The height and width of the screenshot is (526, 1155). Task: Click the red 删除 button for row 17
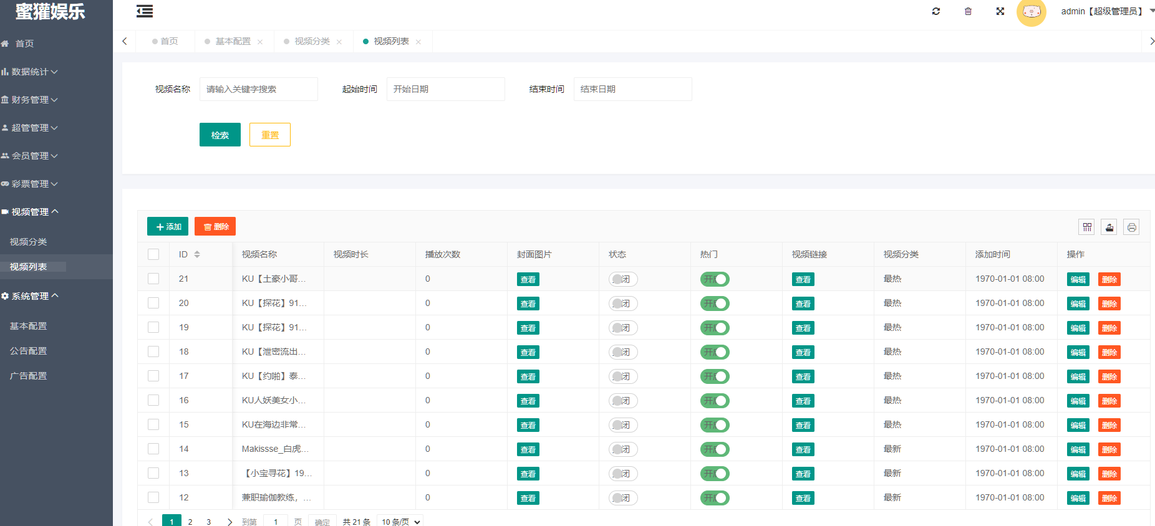1109,376
